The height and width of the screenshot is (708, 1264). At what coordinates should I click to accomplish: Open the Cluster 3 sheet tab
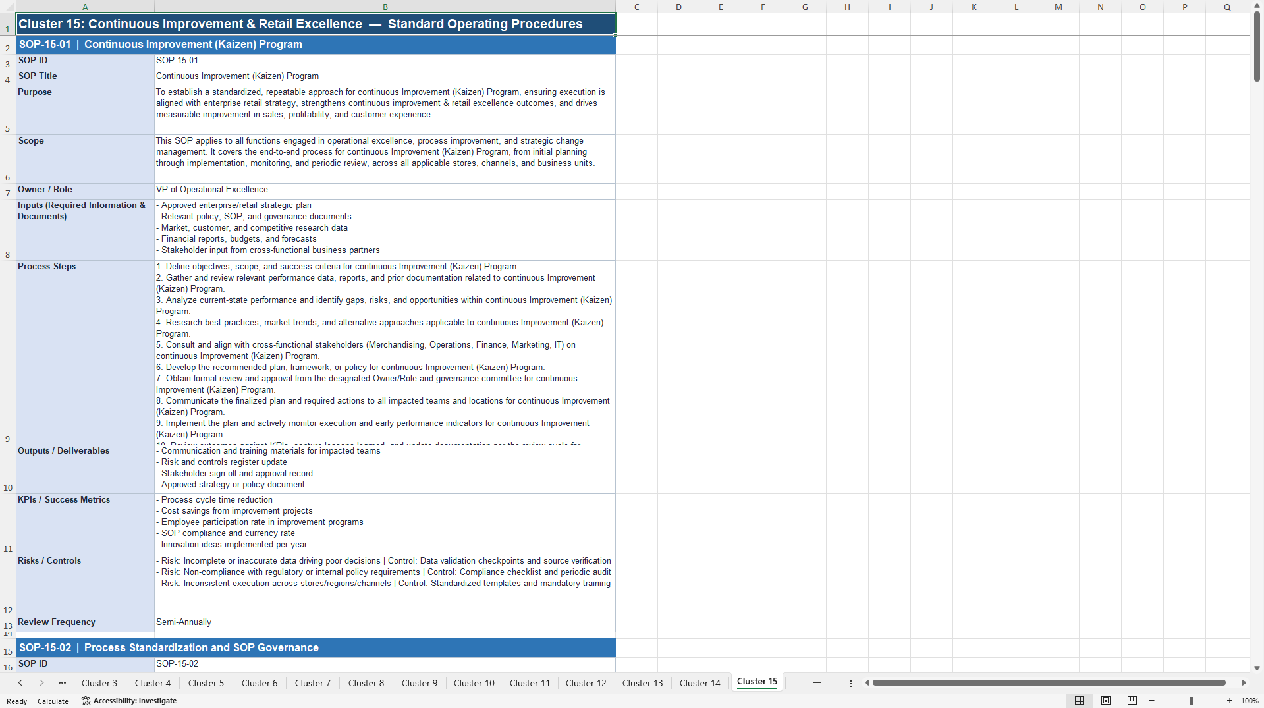click(99, 683)
